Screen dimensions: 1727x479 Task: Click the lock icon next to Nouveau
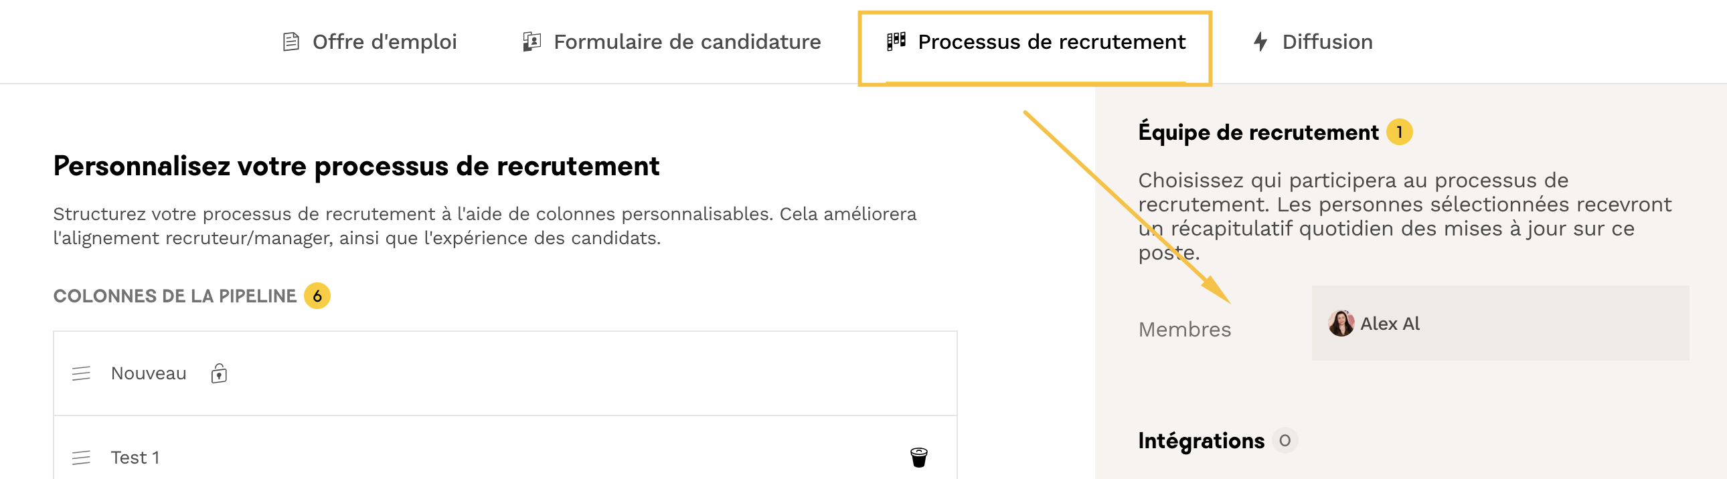point(220,373)
